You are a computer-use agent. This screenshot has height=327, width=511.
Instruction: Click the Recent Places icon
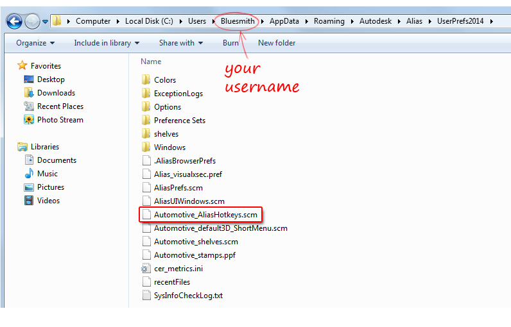coord(29,106)
